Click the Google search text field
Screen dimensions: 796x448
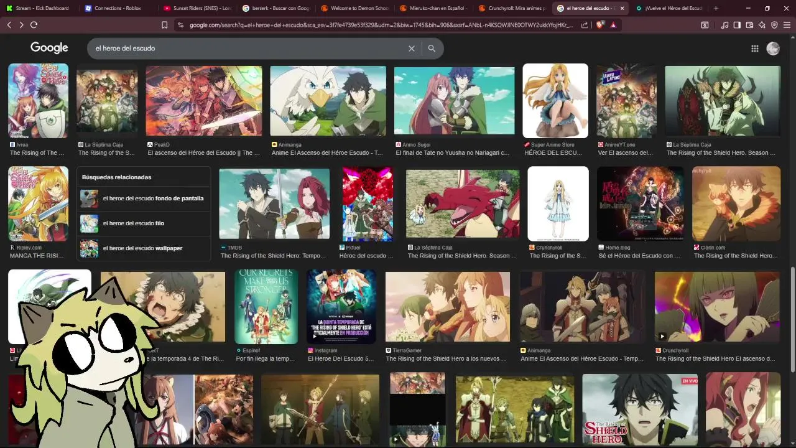click(249, 48)
